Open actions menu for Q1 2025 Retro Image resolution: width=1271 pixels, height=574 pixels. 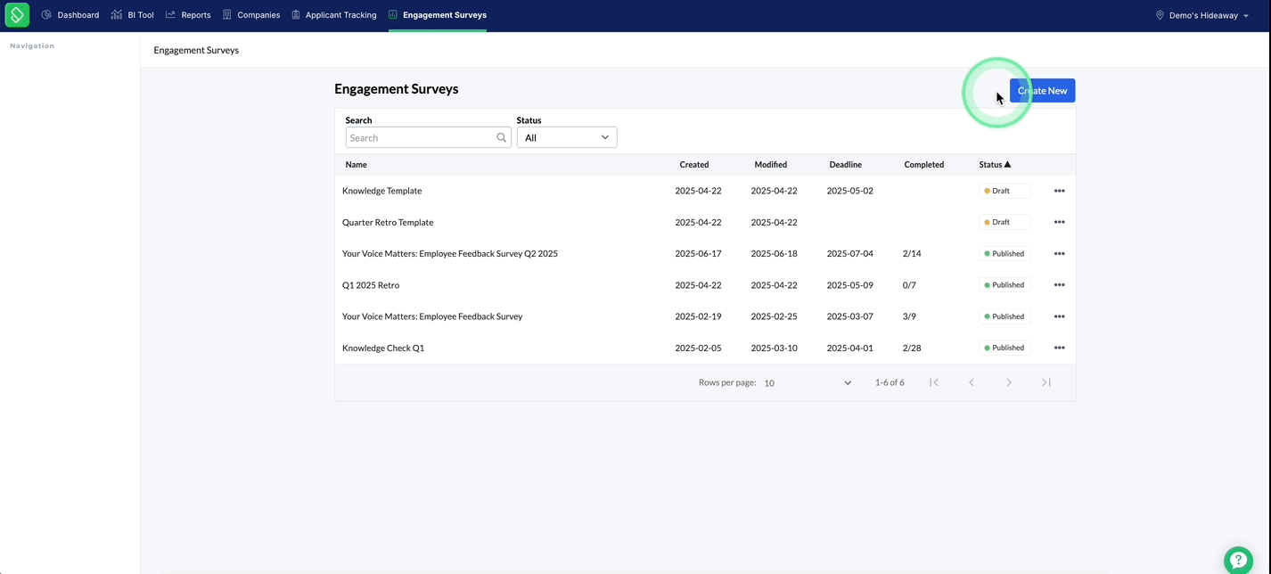(x=1059, y=285)
